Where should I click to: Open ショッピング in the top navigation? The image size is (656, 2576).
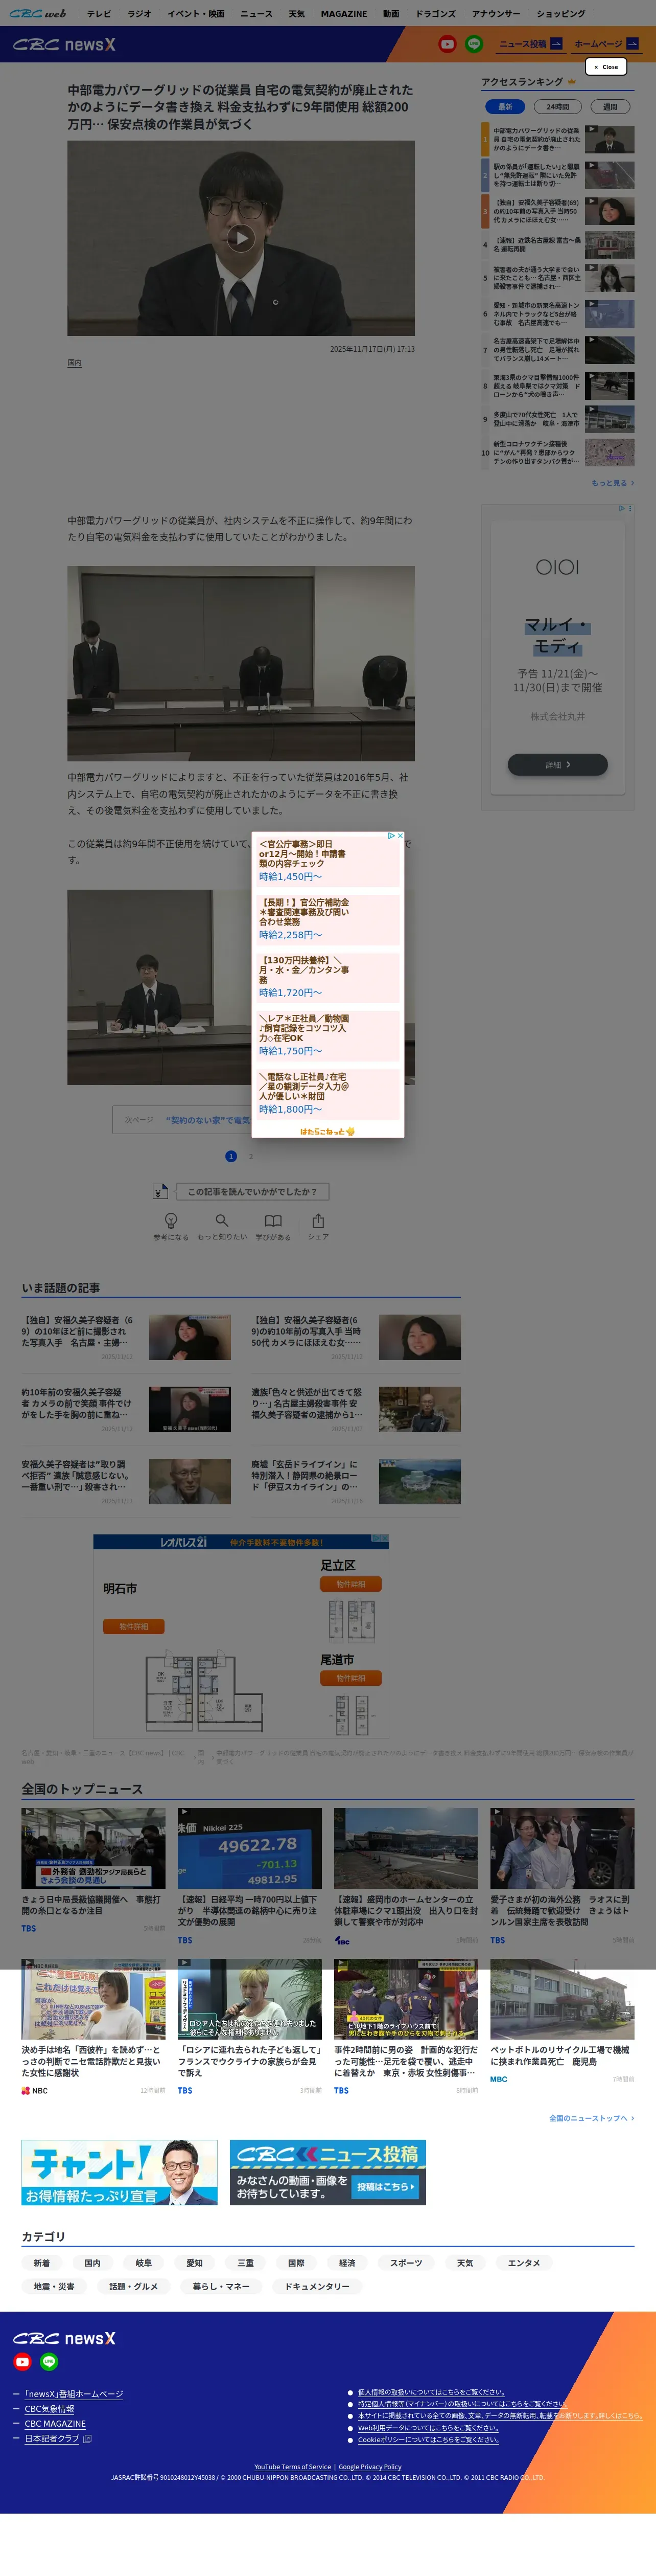[561, 14]
